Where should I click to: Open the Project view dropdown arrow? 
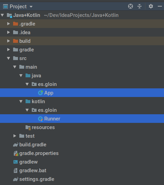pyautogui.click(x=31, y=7)
